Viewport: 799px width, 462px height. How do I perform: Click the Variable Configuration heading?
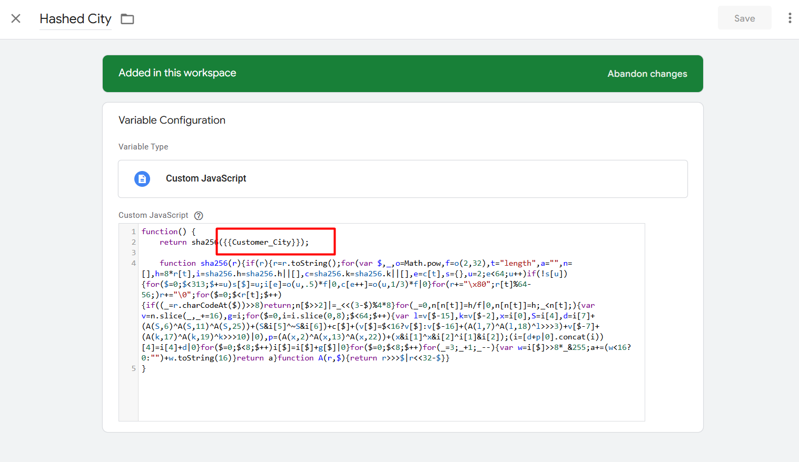172,120
